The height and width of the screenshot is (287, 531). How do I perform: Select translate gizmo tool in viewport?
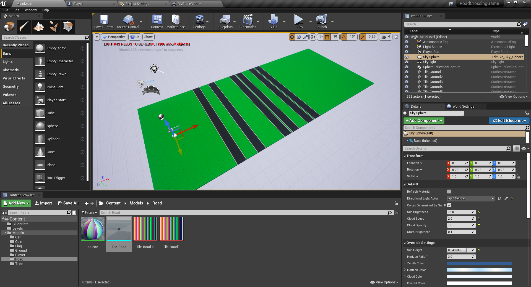pyautogui.click(x=292, y=37)
